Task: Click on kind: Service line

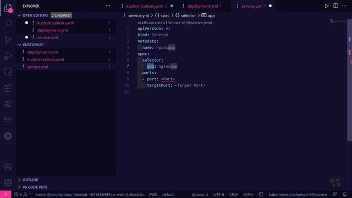Action: (x=153, y=35)
